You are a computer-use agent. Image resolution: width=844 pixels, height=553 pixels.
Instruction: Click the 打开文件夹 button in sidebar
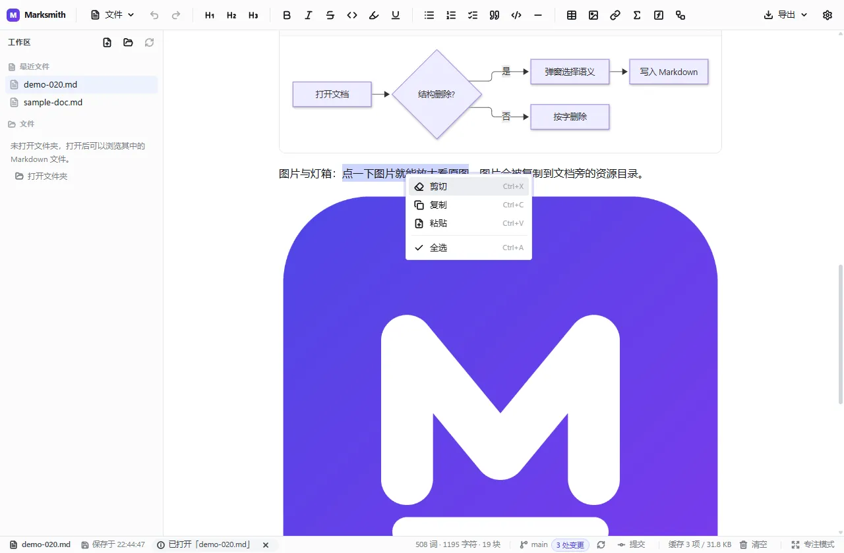pyautogui.click(x=42, y=176)
